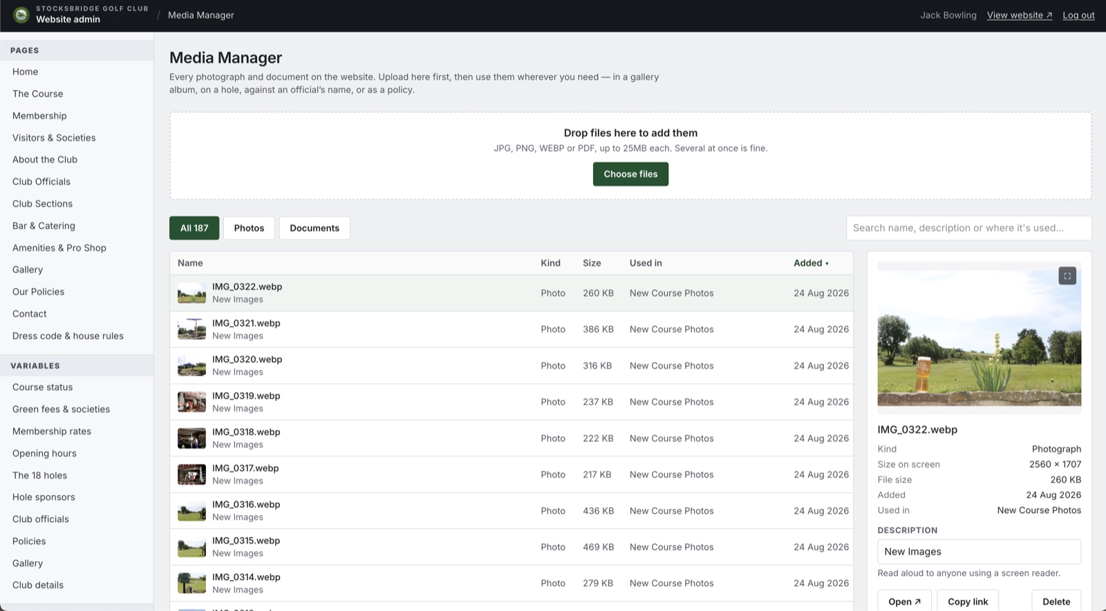Open Dress code & house rules page

pyautogui.click(x=68, y=336)
